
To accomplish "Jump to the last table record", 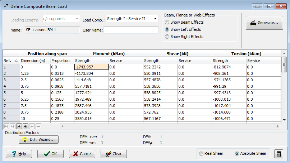I will 26,126.
